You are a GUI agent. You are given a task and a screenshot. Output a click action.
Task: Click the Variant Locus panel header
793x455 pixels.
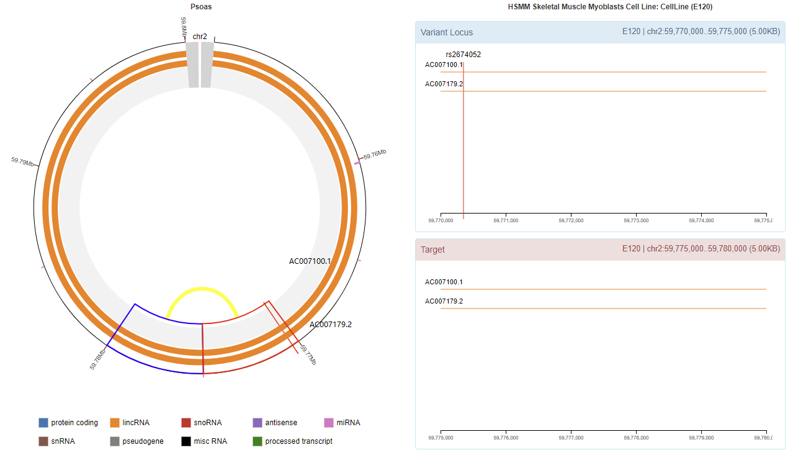point(600,32)
